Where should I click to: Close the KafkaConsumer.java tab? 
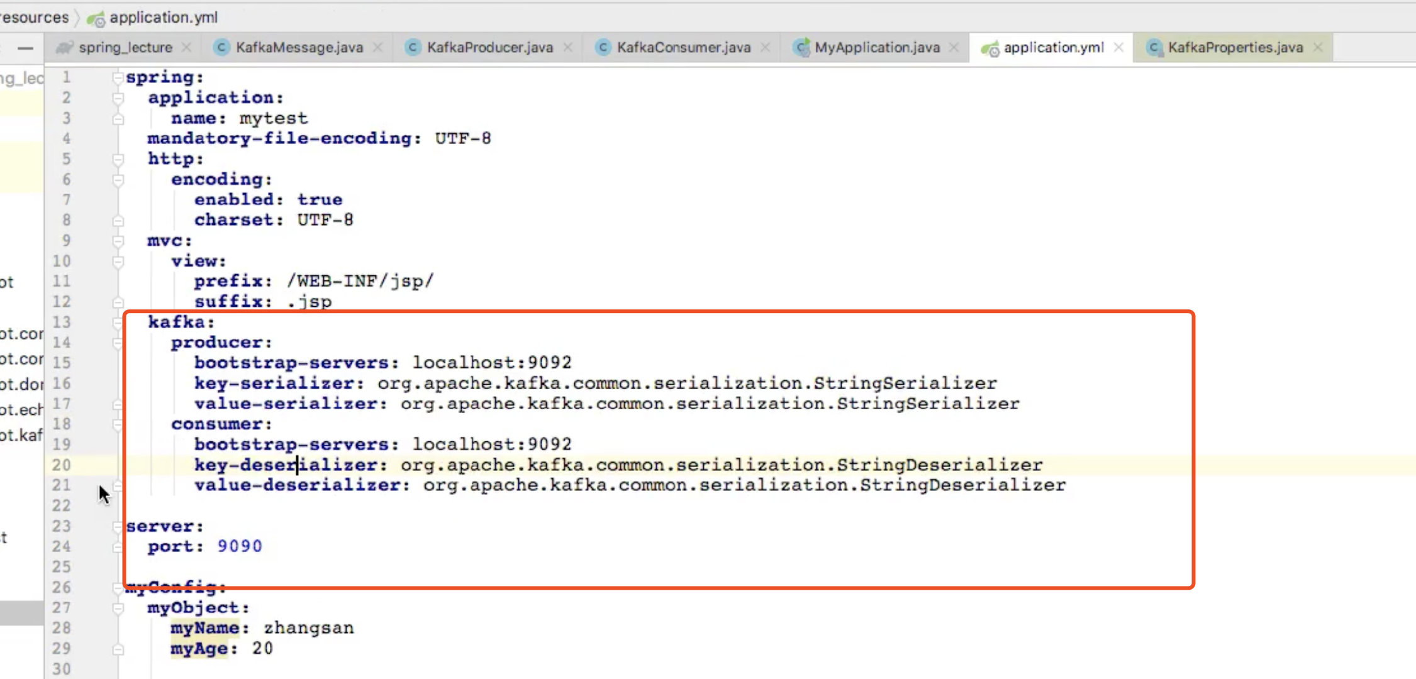[x=766, y=48]
